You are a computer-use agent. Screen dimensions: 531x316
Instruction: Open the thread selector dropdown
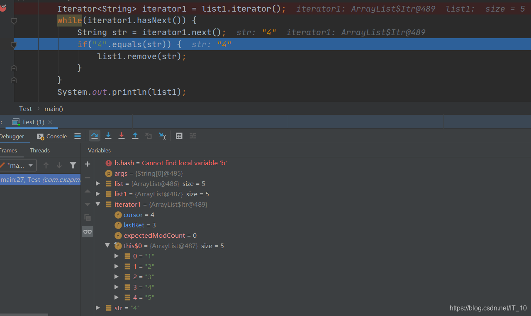click(18, 165)
